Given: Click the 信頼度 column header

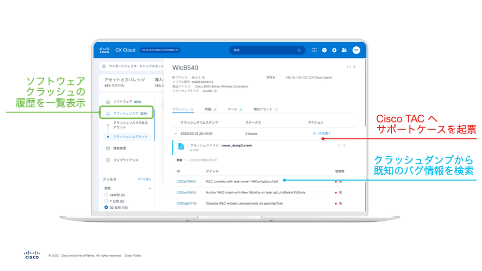Looking at the screenshot, I should click(x=340, y=171).
